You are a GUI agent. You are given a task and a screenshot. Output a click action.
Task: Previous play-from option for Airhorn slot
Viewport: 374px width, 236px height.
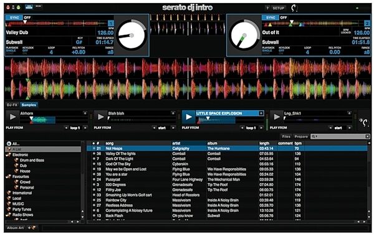coord(66,128)
